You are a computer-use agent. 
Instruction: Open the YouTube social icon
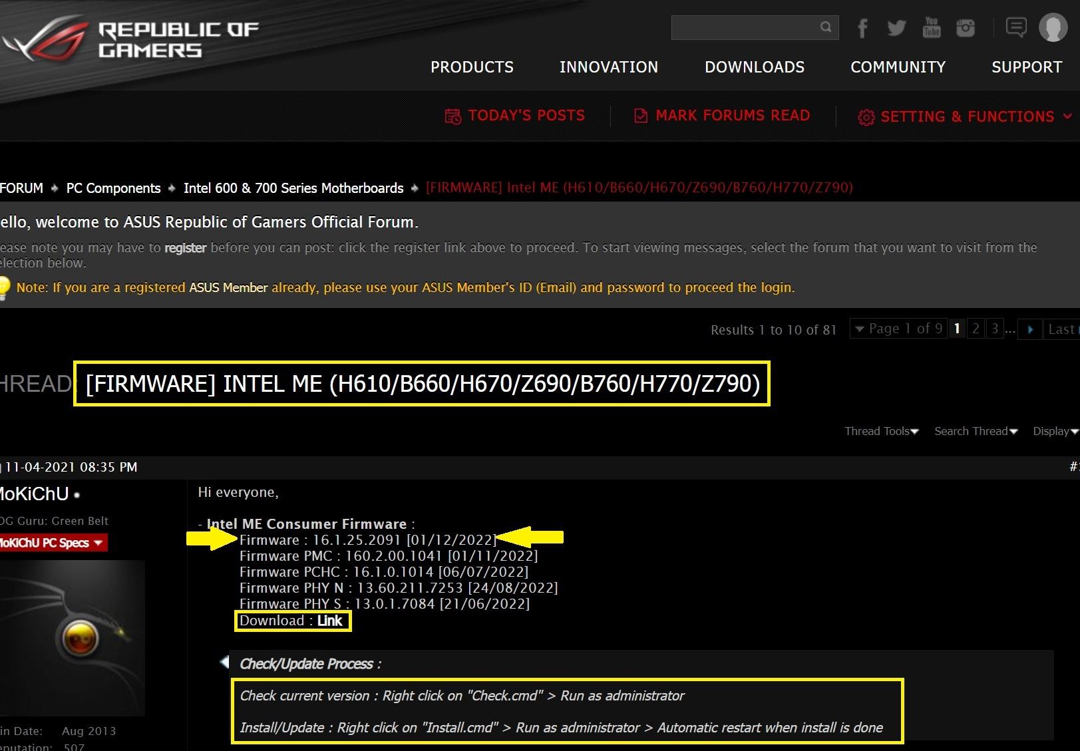932,28
